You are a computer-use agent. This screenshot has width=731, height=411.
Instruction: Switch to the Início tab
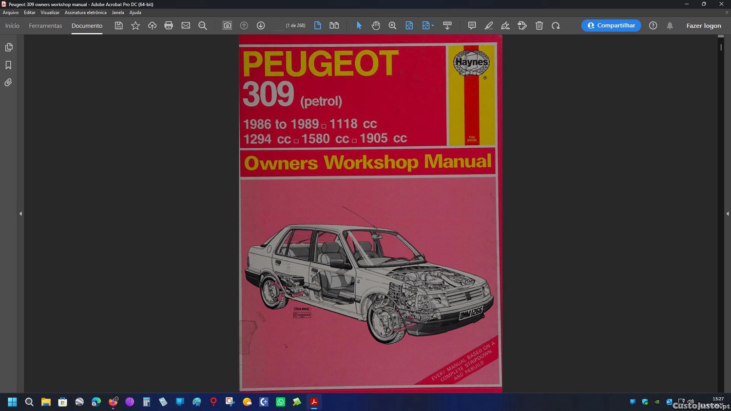pos(12,26)
